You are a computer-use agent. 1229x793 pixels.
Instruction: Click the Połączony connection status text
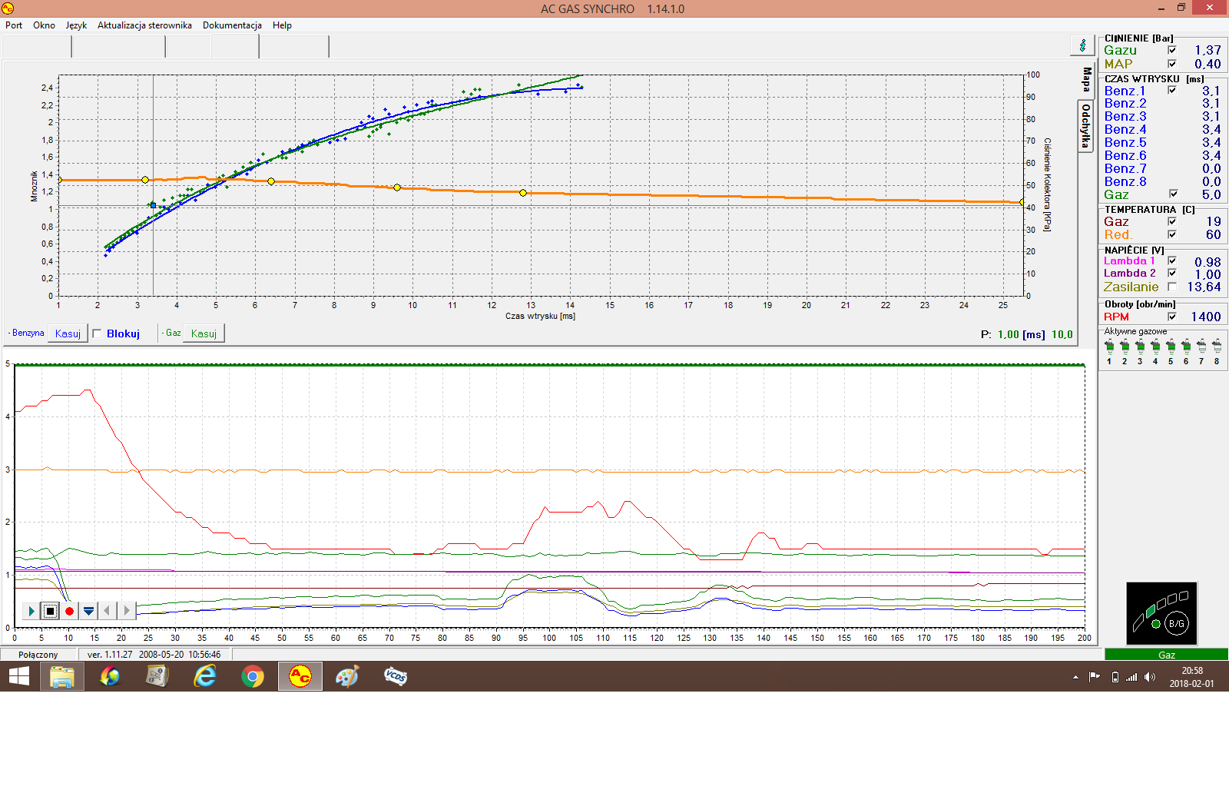click(x=38, y=655)
